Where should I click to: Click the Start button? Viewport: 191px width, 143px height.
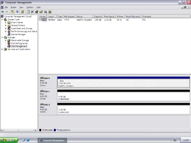click(x=9, y=140)
